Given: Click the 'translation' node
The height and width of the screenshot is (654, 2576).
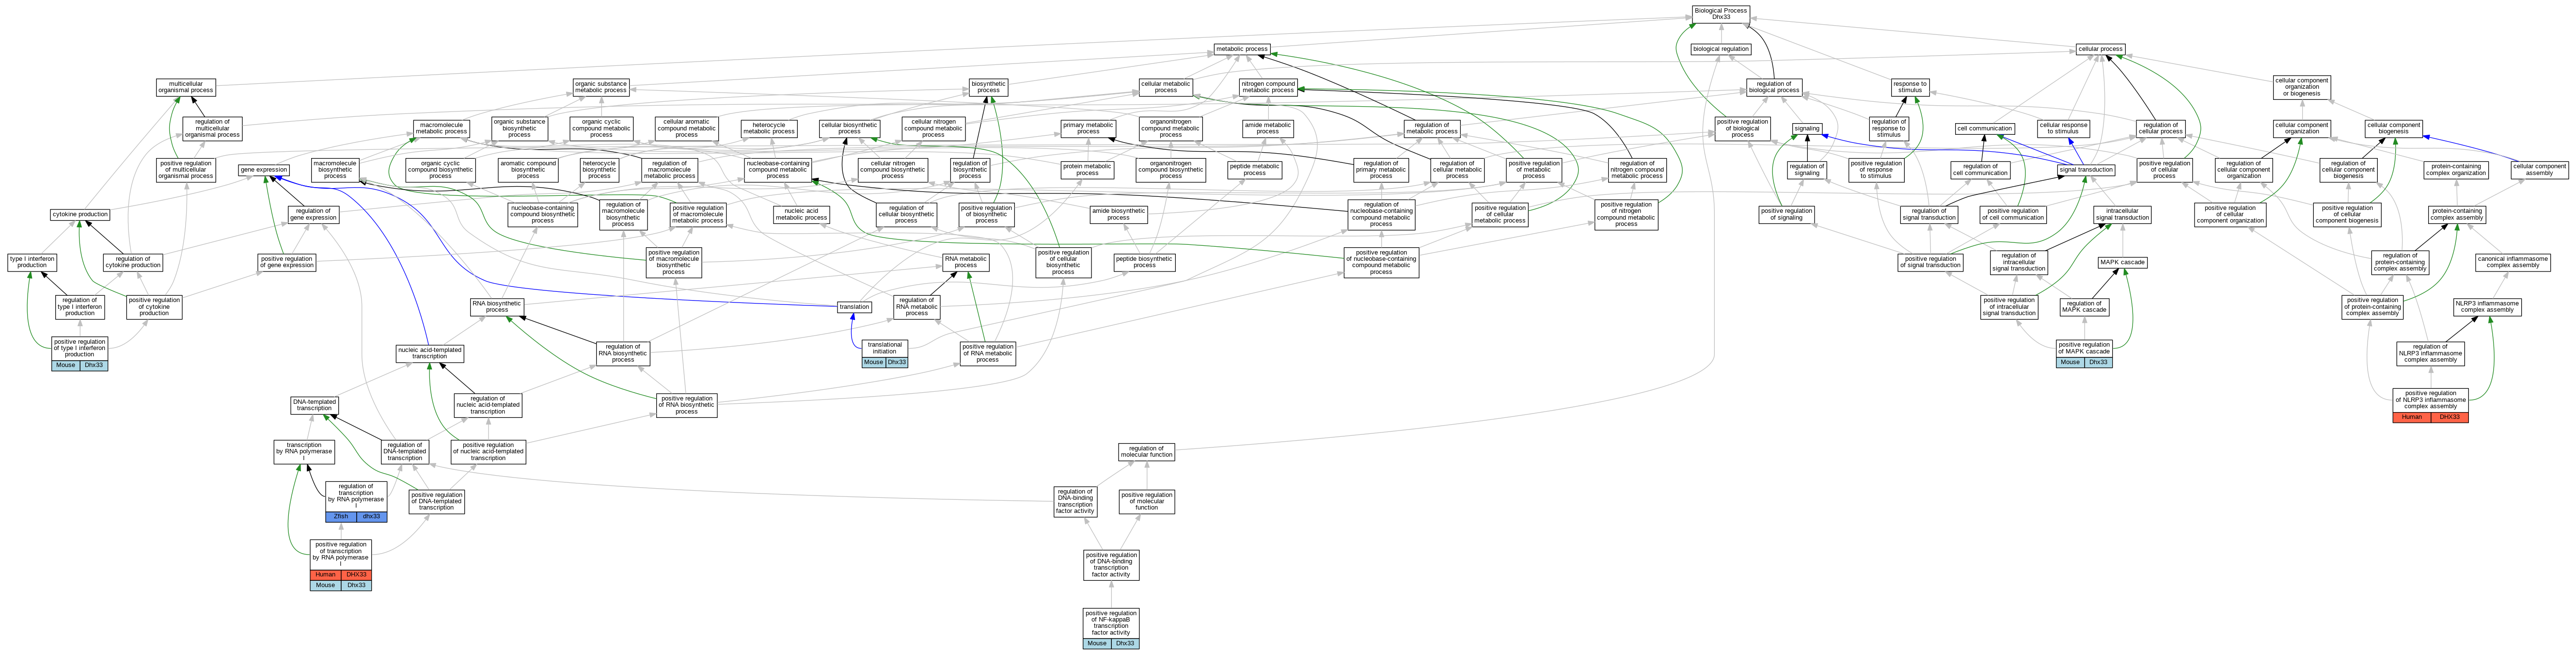Looking at the screenshot, I should pos(854,306).
